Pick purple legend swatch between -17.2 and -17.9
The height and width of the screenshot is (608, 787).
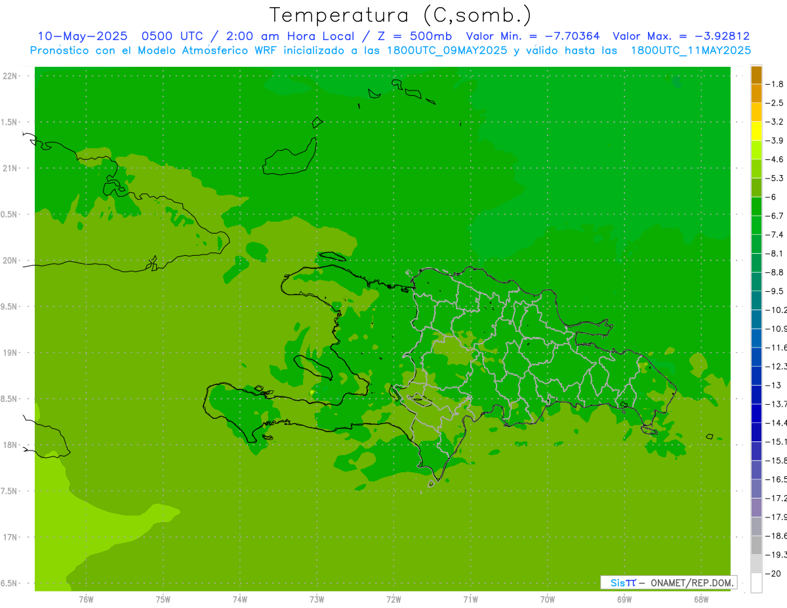coord(756,508)
